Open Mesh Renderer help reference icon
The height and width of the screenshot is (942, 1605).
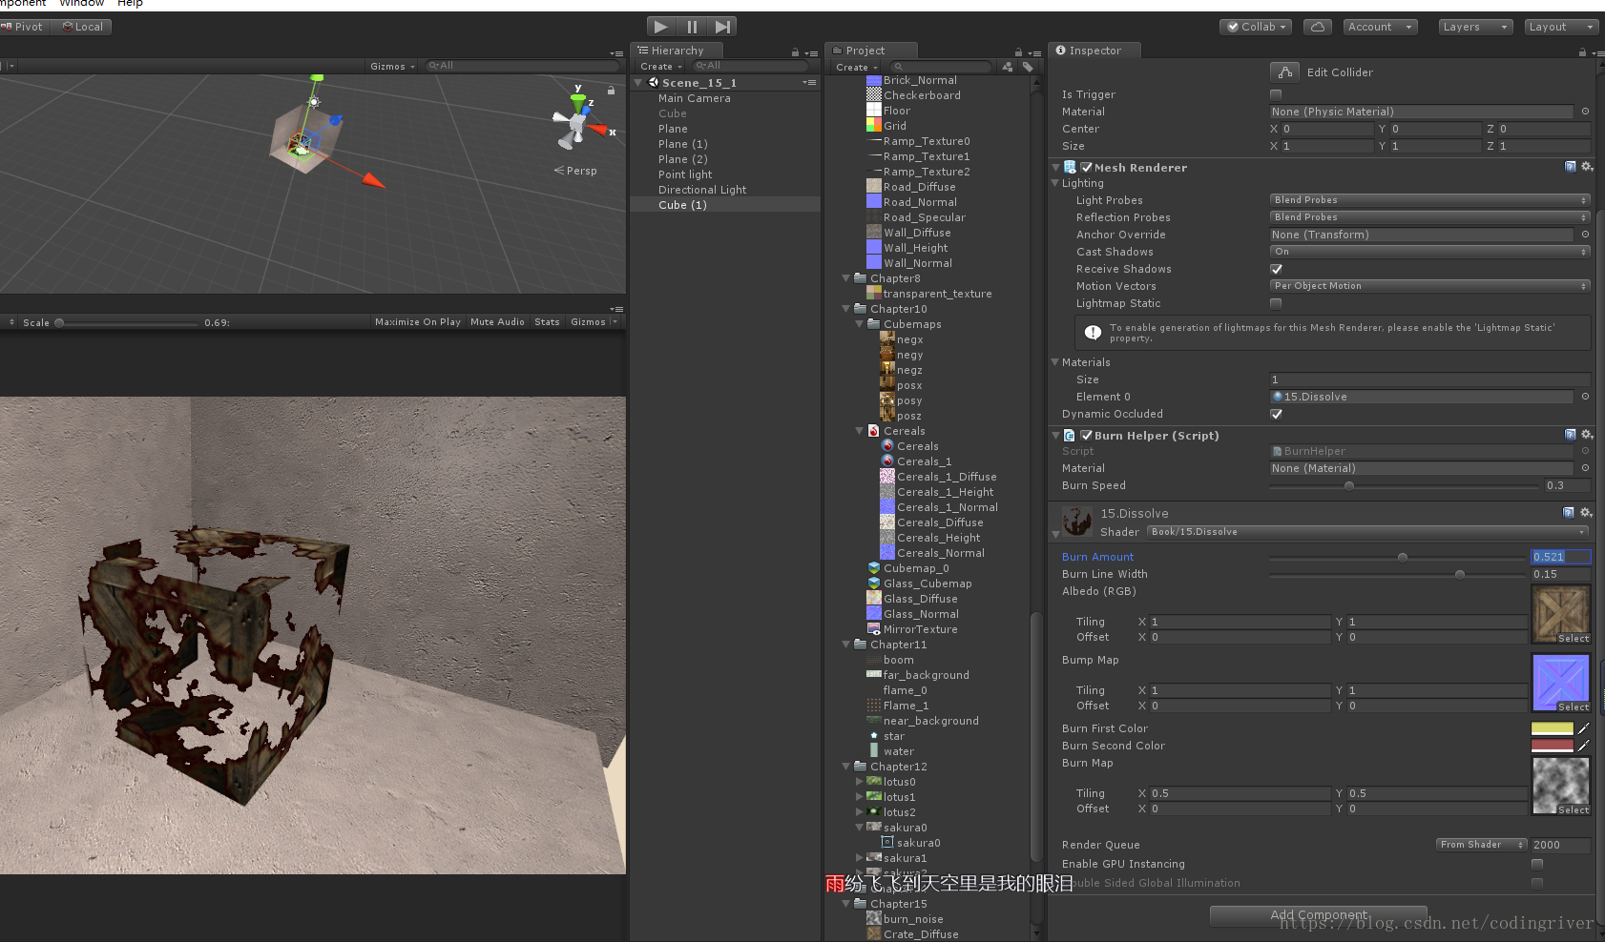click(x=1570, y=167)
